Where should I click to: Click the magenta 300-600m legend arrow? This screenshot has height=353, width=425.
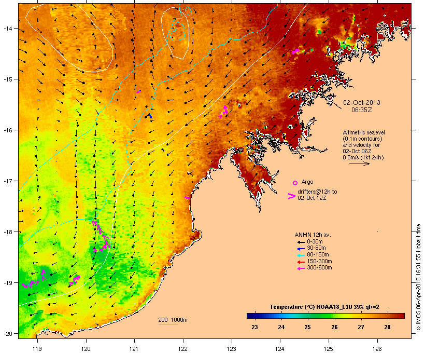point(301,268)
